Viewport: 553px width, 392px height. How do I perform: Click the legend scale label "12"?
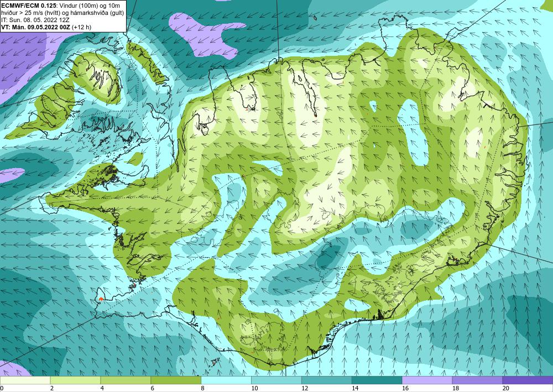[x=305, y=389]
